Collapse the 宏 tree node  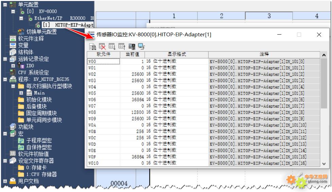[x=5, y=134]
